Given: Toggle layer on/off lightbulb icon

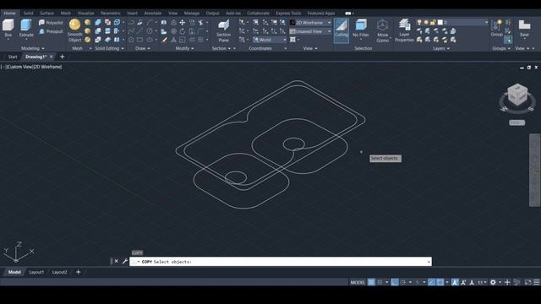Looking at the screenshot, I should click(419, 23).
